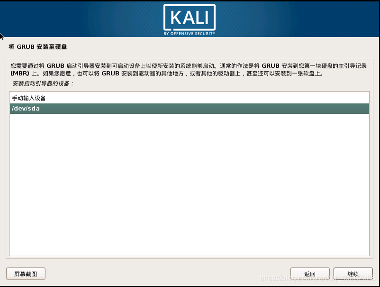
Task: Click highlighted row right of /dev/sda text
Action: tap(204, 109)
